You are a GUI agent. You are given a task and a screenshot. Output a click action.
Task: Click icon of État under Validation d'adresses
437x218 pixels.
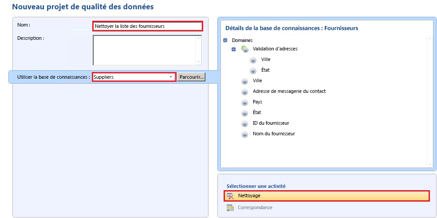point(253,71)
